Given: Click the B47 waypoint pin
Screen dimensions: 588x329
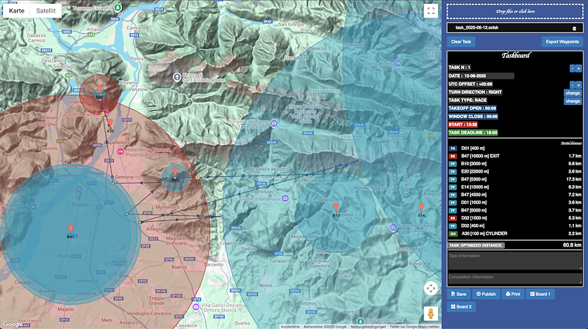Looking at the screenshot, I should point(71,229).
